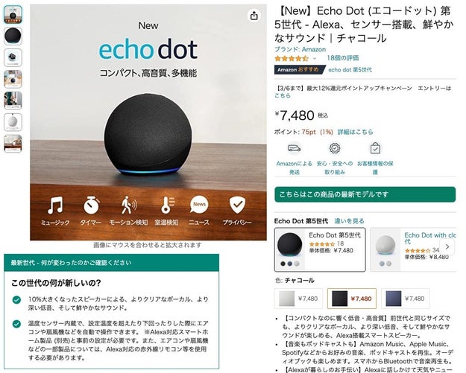
Task: Click the customer information protection icon
Action: tap(375, 148)
